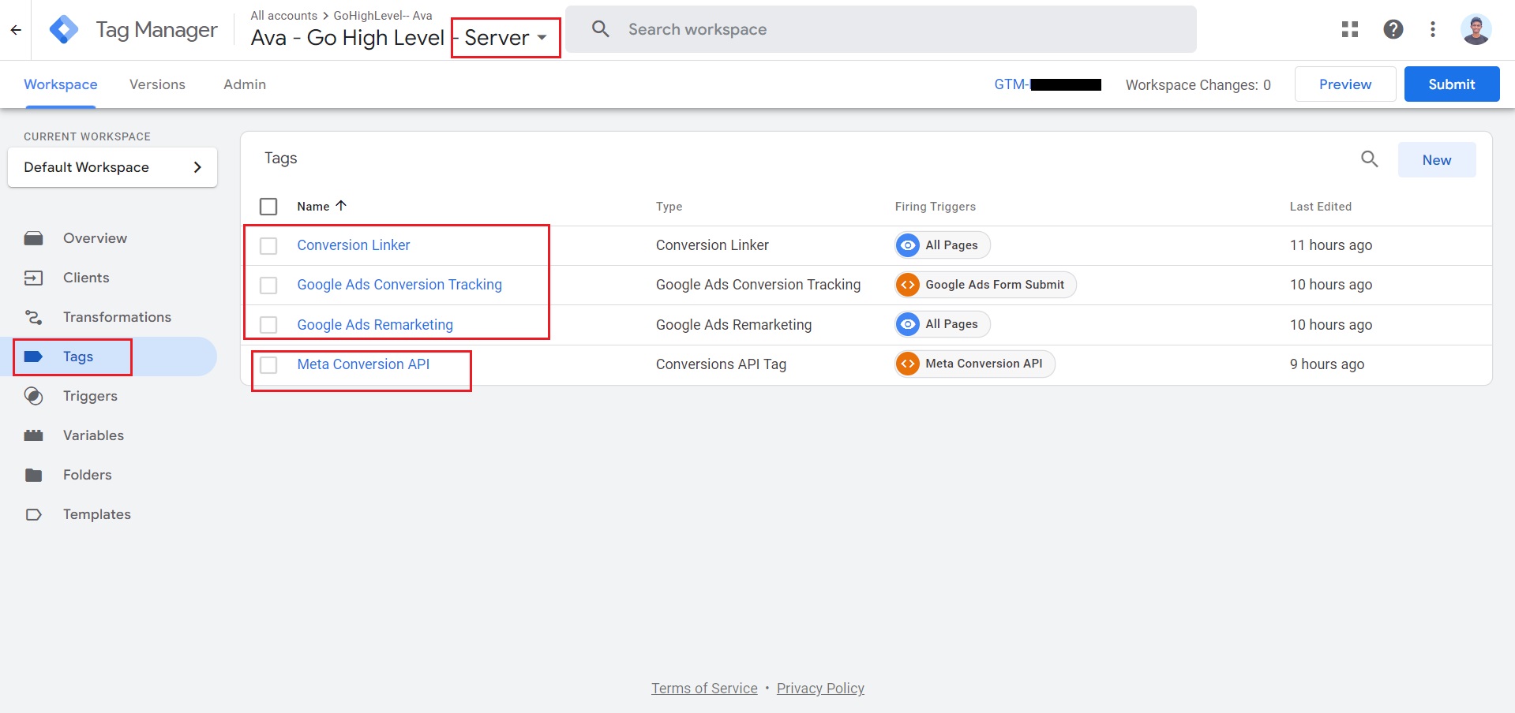1515x713 pixels.
Task: Click the Search workspace input field
Action: pos(881,29)
